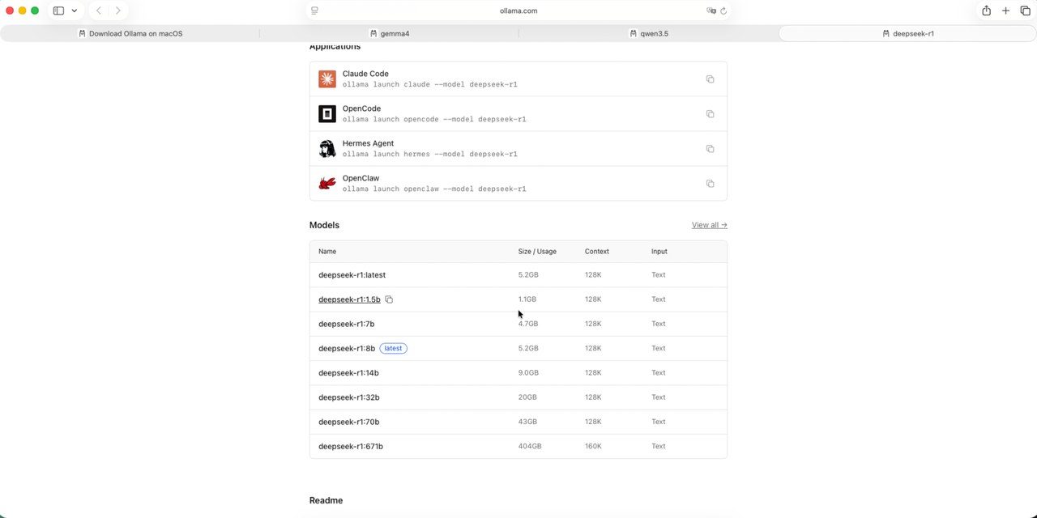Copy the Hermes Agent launch command
Screen dimensions: 1037x518
point(710,149)
